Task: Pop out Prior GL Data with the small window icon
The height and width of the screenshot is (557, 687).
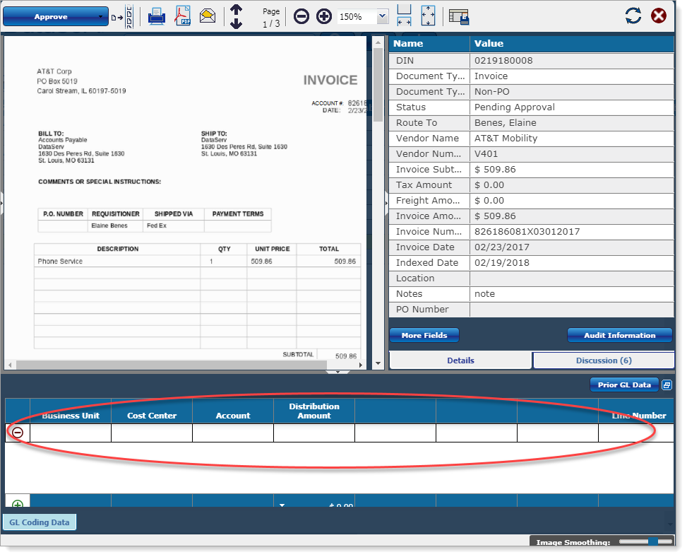Action: (x=667, y=385)
